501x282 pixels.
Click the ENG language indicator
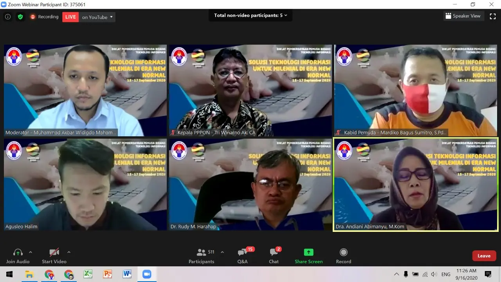[x=446, y=274]
